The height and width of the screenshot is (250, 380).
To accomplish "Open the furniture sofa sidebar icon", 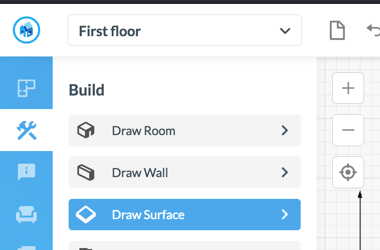I will tap(27, 214).
